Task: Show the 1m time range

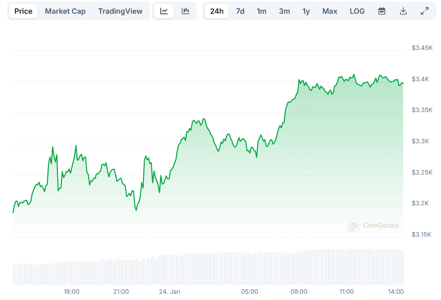Action: (262, 11)
